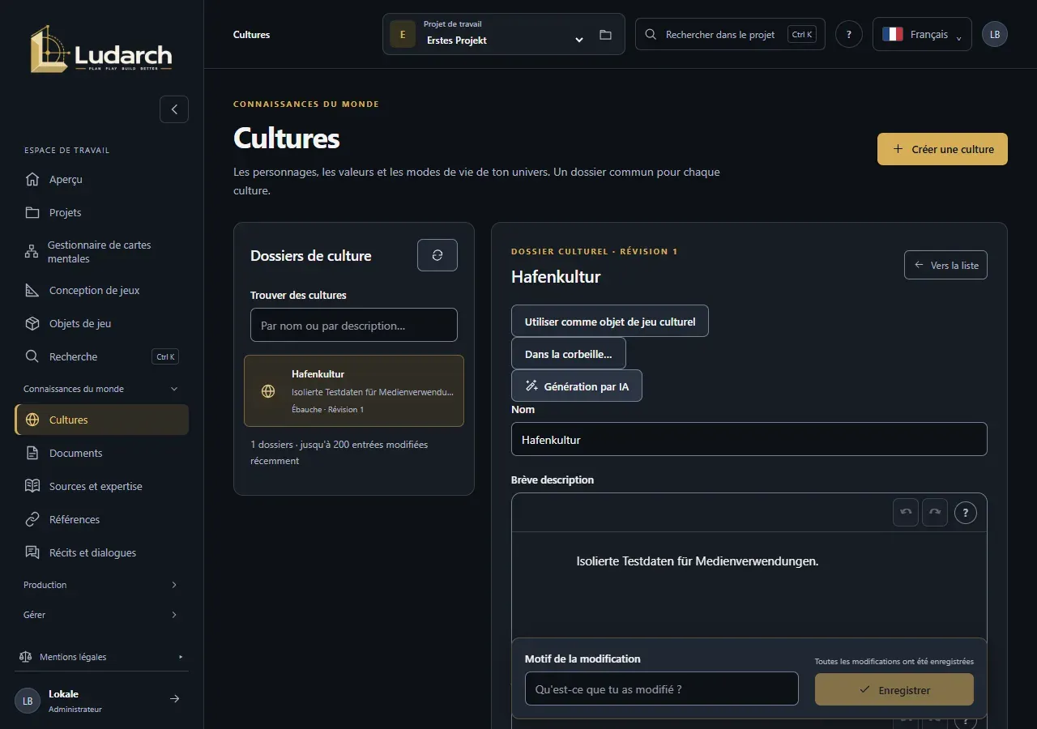This screenshot has width=1037, height=729.
Task: Collapse the Connaissances du monde section
Action: click(x=101, y=389)
